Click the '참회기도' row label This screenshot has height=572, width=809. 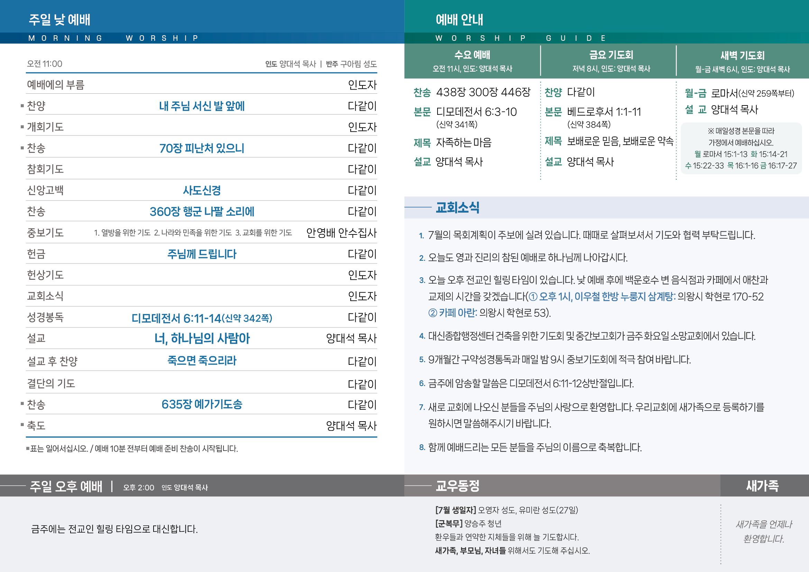pos(45,169)
